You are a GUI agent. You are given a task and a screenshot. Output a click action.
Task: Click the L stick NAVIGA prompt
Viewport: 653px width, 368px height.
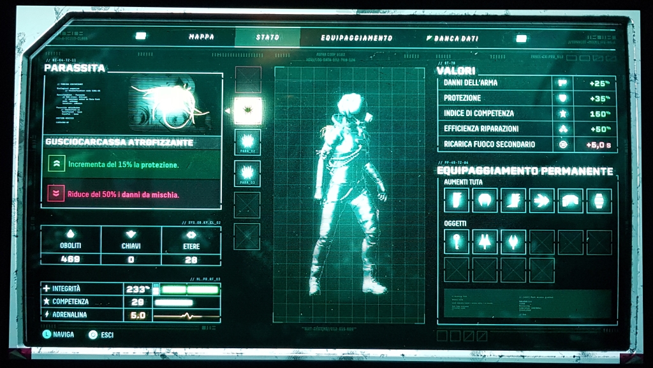pyautogui.click(x=58, y=334)
